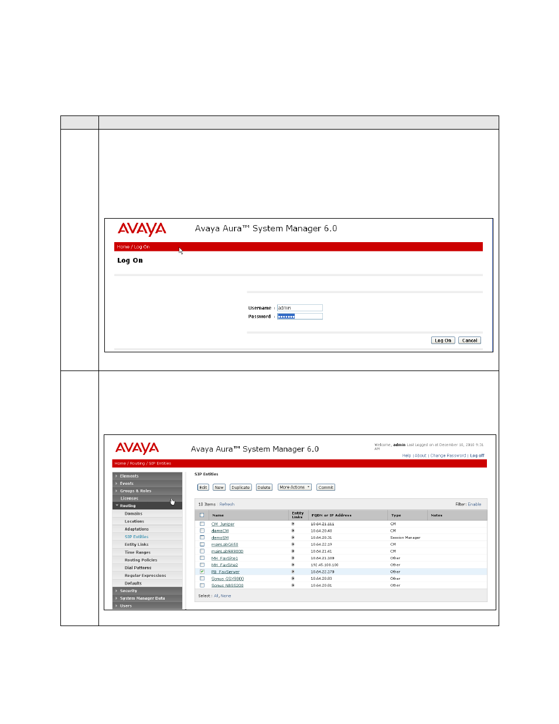Check the demoCM row checkbox

(x=202, y=531)
